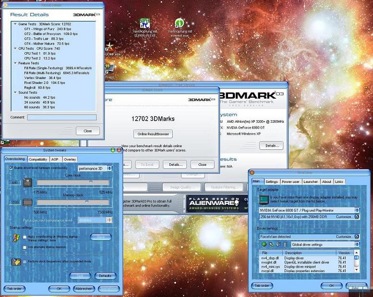Click the refresh arrows icon in driver settings
373x297 pixels.
click(x=278, y=244)
